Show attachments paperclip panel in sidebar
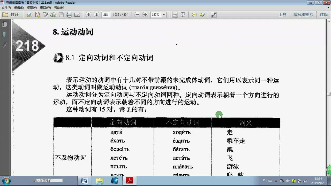 5,45
